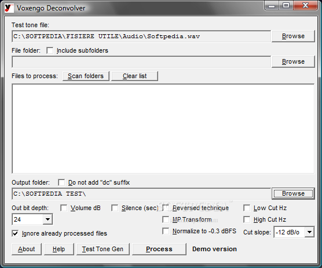The width and height of the screenshot is (322, 268).
Task: Open the About dialog
Action: click(x=27, y=249)
